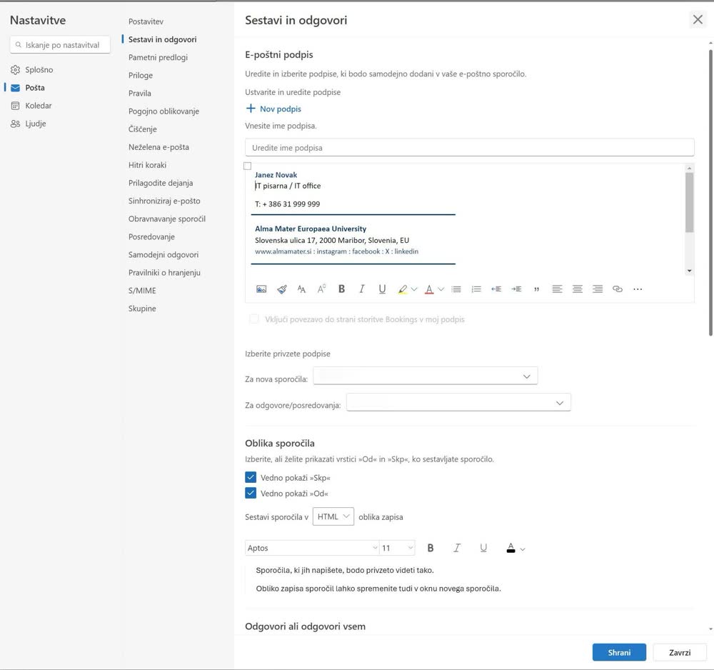
Task: Toggle bold for default message font
Action: point(431,548)
